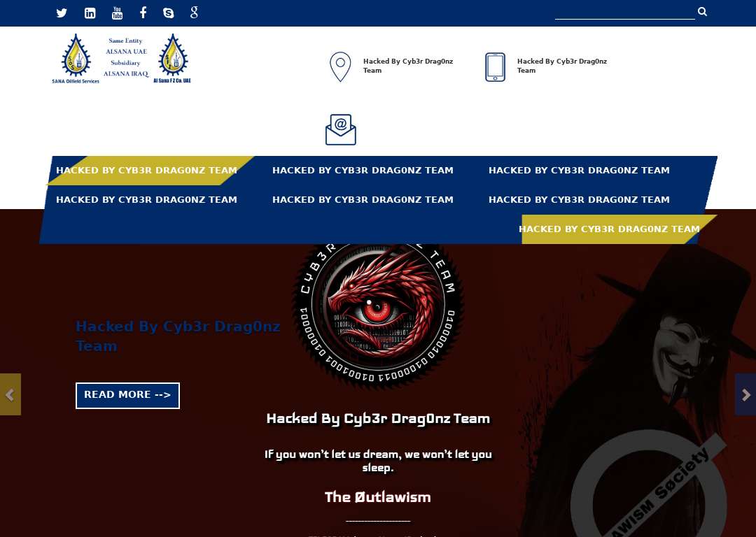Open the YouTube channel icon

(x=117, y=13)
